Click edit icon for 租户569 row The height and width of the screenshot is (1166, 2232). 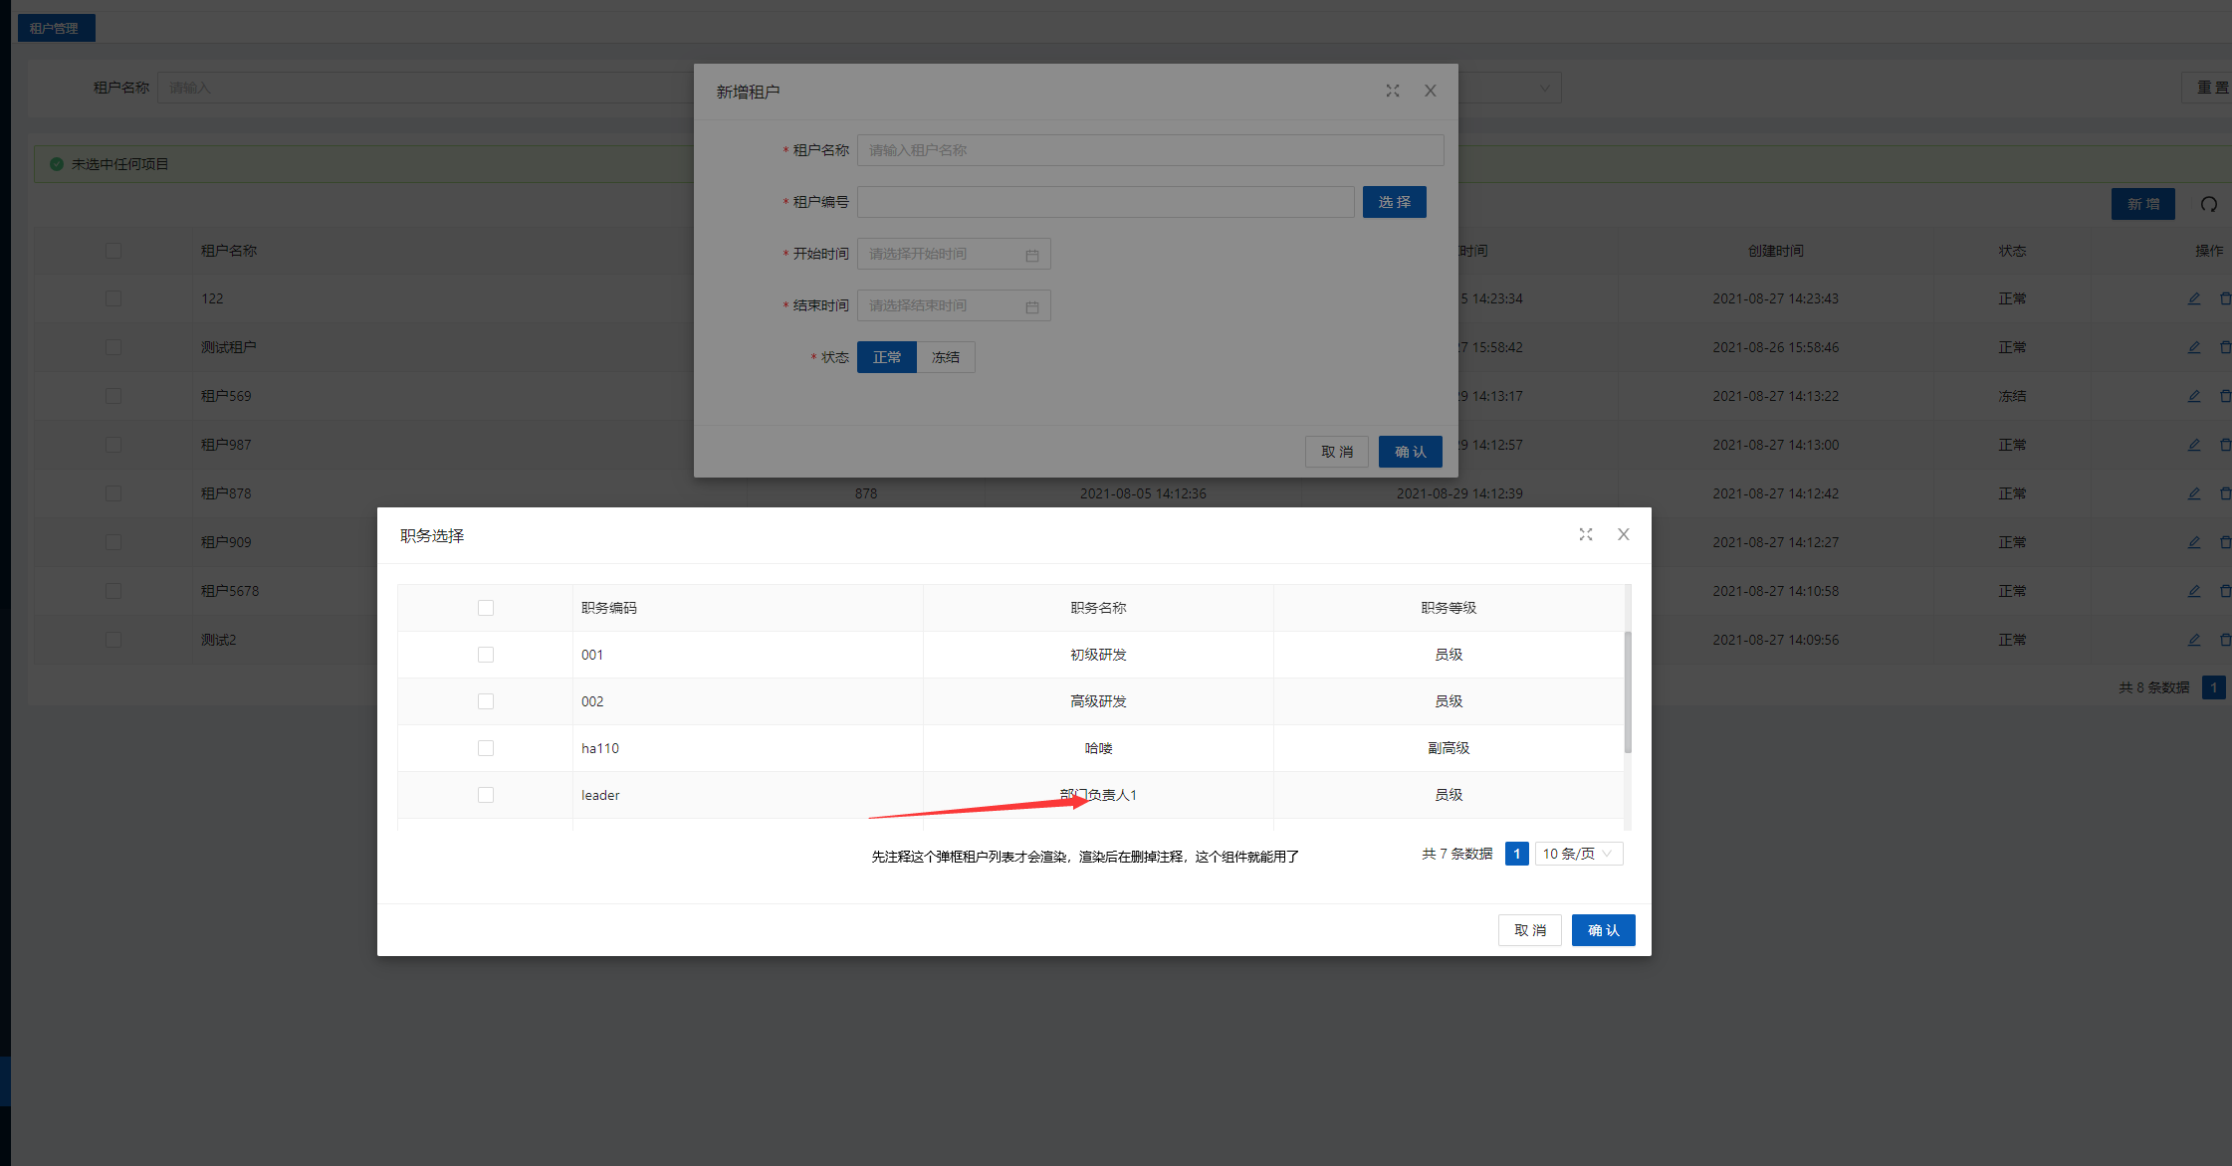tap(2194, 396)
